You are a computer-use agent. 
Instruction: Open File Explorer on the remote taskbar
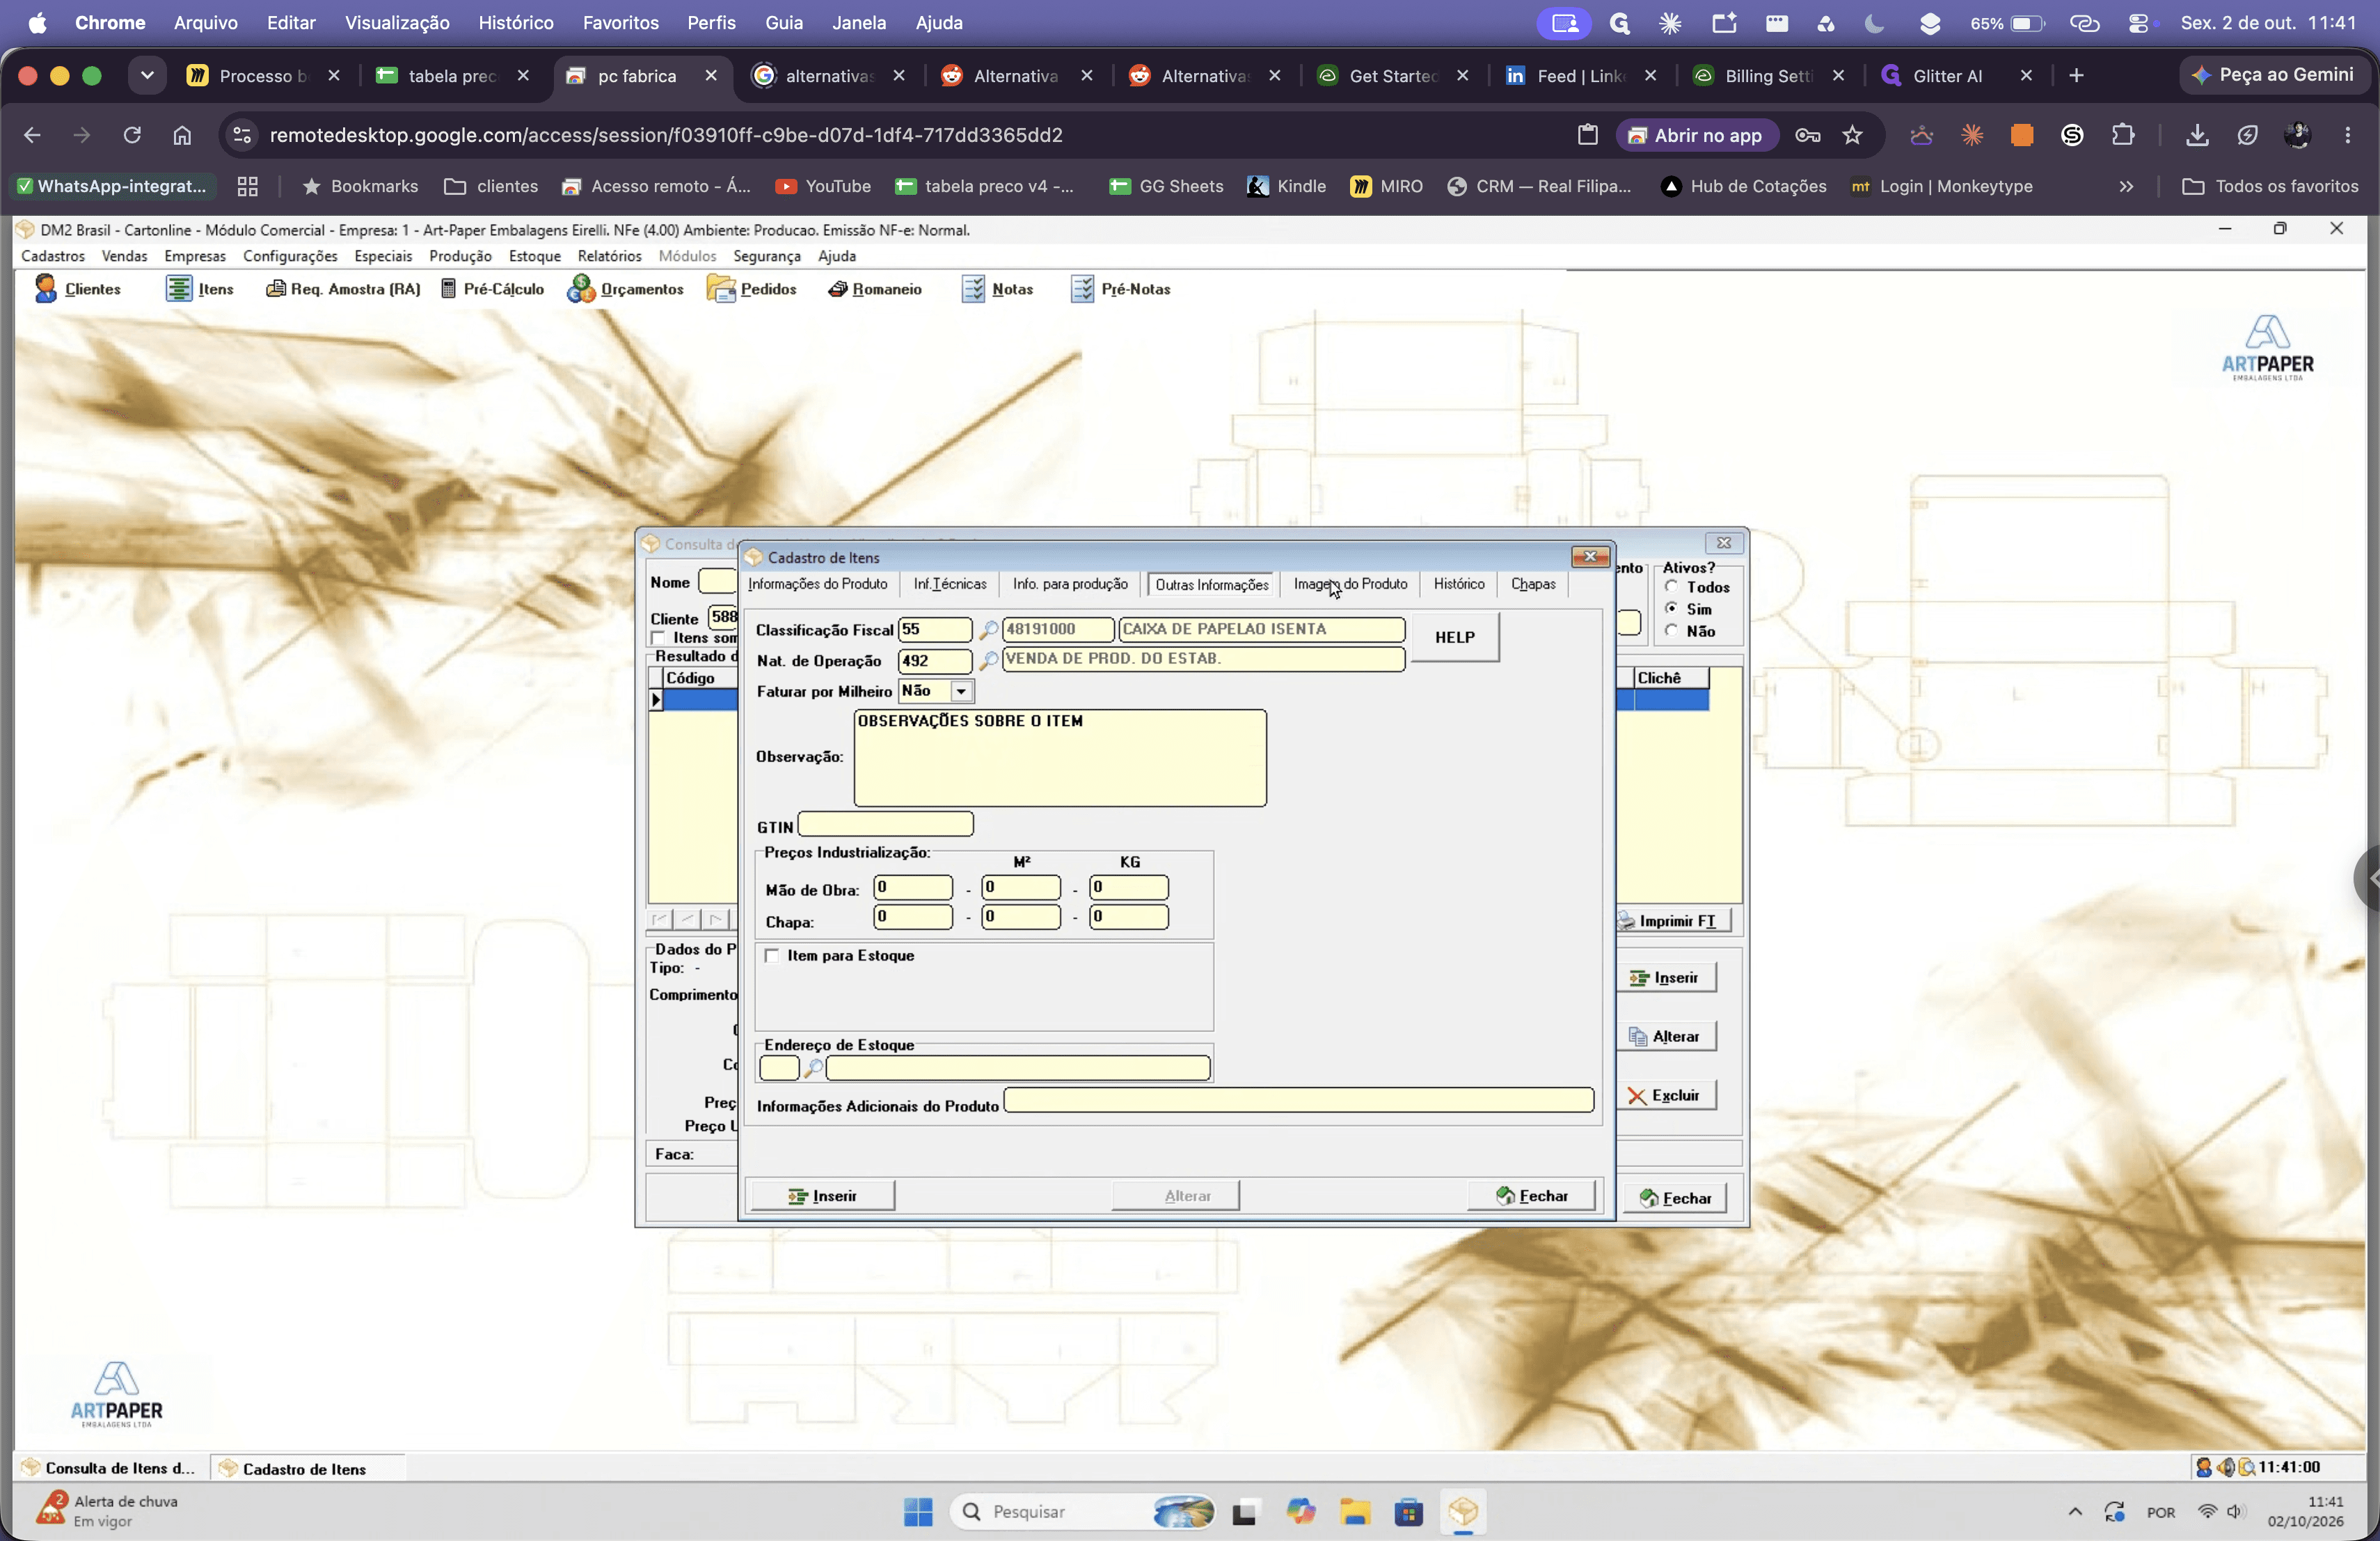pos(1355,1511)
